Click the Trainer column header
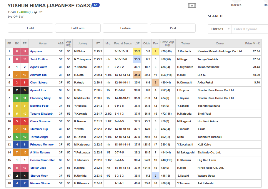This screenshot has height=189, width=268. tap(186, 44)
